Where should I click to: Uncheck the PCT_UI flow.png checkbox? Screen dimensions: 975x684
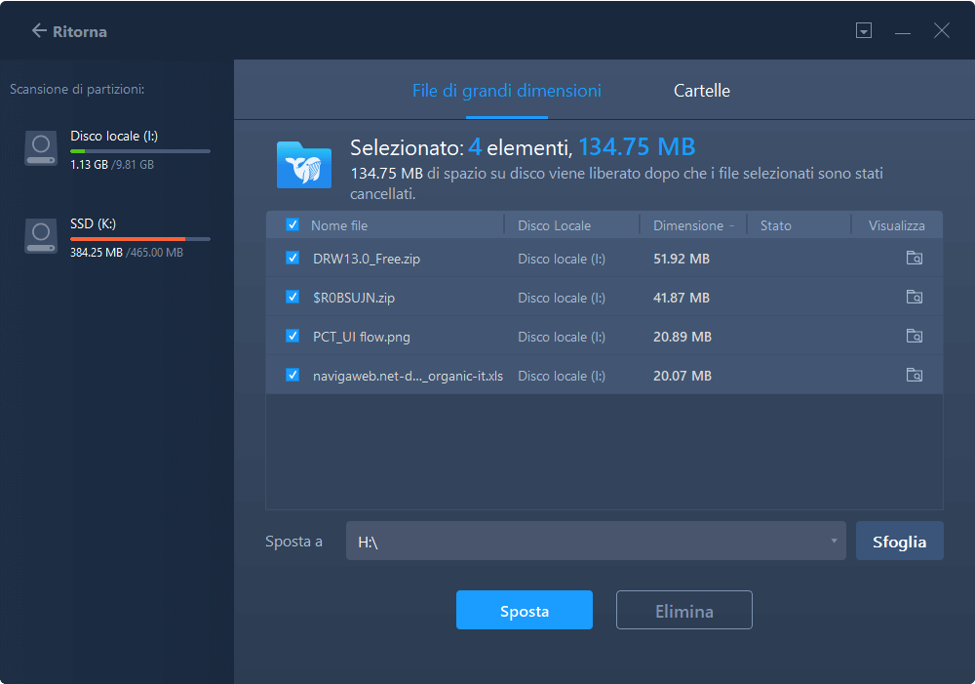pyautogui.click(x=292, y=336)
